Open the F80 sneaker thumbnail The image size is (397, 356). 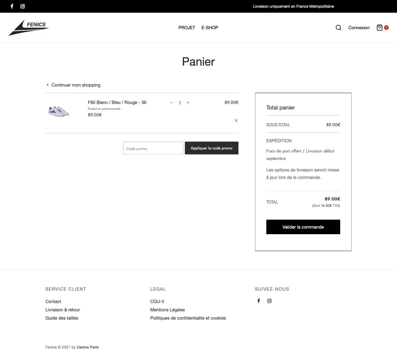pos(58,111)
